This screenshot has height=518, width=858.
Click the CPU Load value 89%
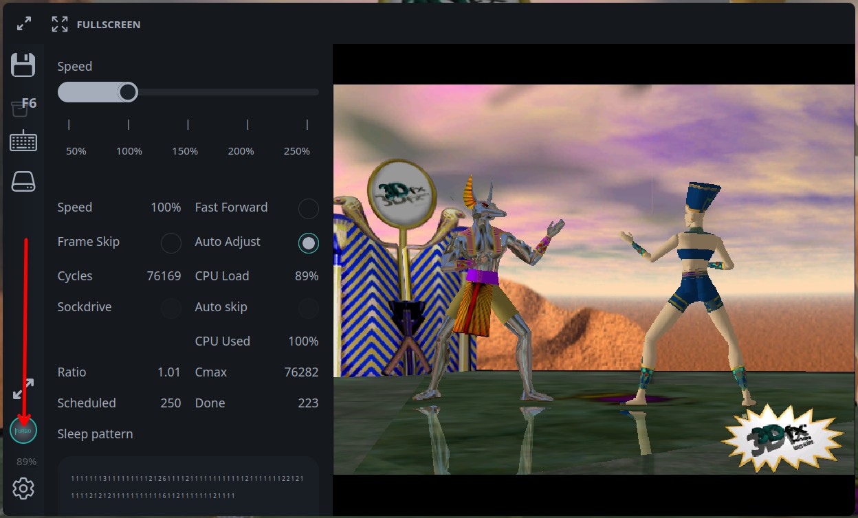[307, 276]
